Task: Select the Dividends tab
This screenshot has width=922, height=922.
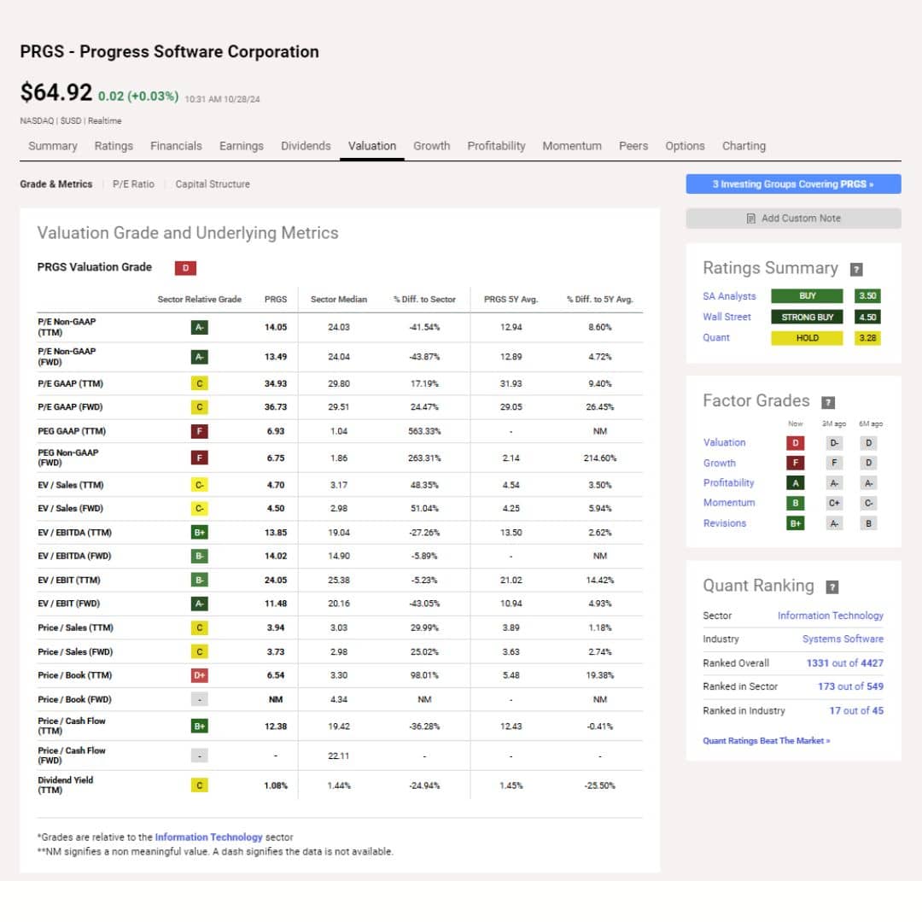Action: point(306,146)
